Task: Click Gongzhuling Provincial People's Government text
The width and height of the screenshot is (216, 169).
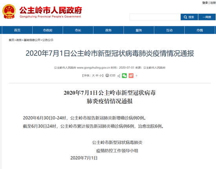Action: [50, 17]
